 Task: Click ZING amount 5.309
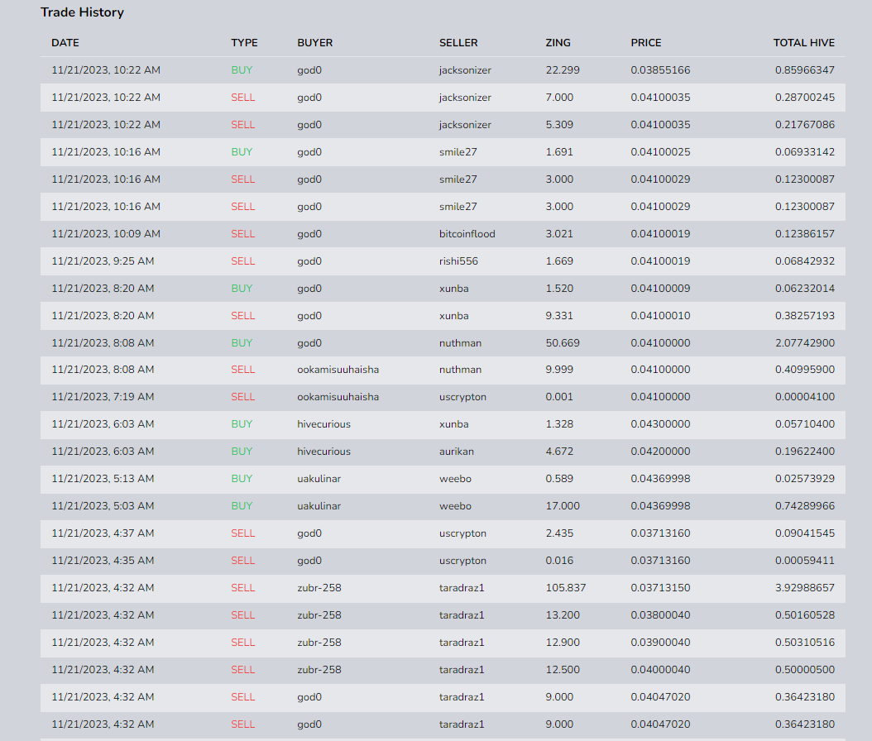(x=559, y=125)
